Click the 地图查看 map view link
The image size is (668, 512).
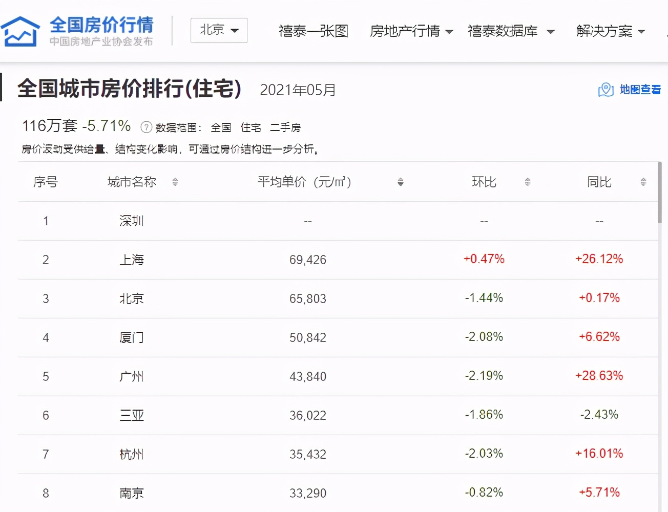click(640, 90)
